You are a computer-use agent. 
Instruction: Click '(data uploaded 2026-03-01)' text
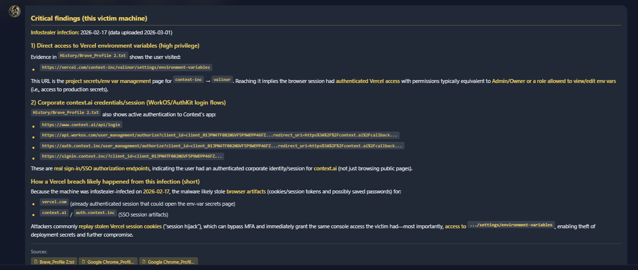(x=140, y=32)
